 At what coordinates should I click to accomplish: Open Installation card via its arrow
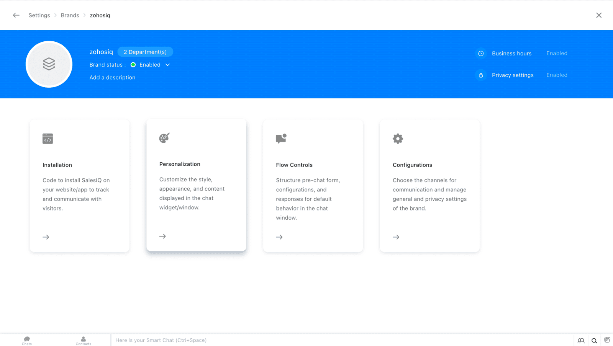46,237
